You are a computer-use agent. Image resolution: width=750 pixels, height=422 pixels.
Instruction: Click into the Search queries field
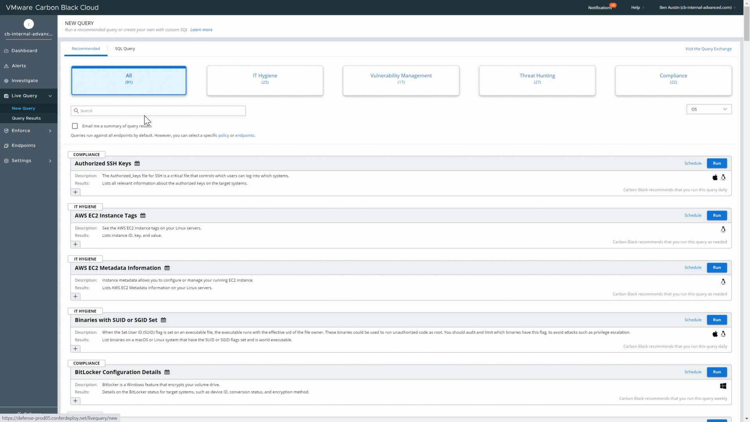point(158,111)
